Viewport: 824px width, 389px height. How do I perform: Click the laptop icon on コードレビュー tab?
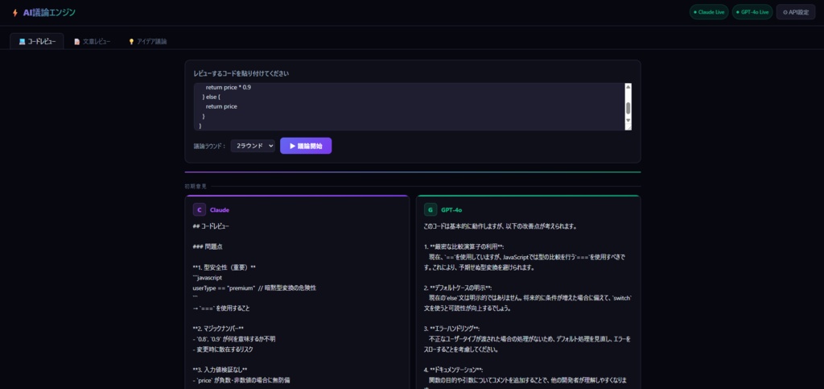(22, 42)
